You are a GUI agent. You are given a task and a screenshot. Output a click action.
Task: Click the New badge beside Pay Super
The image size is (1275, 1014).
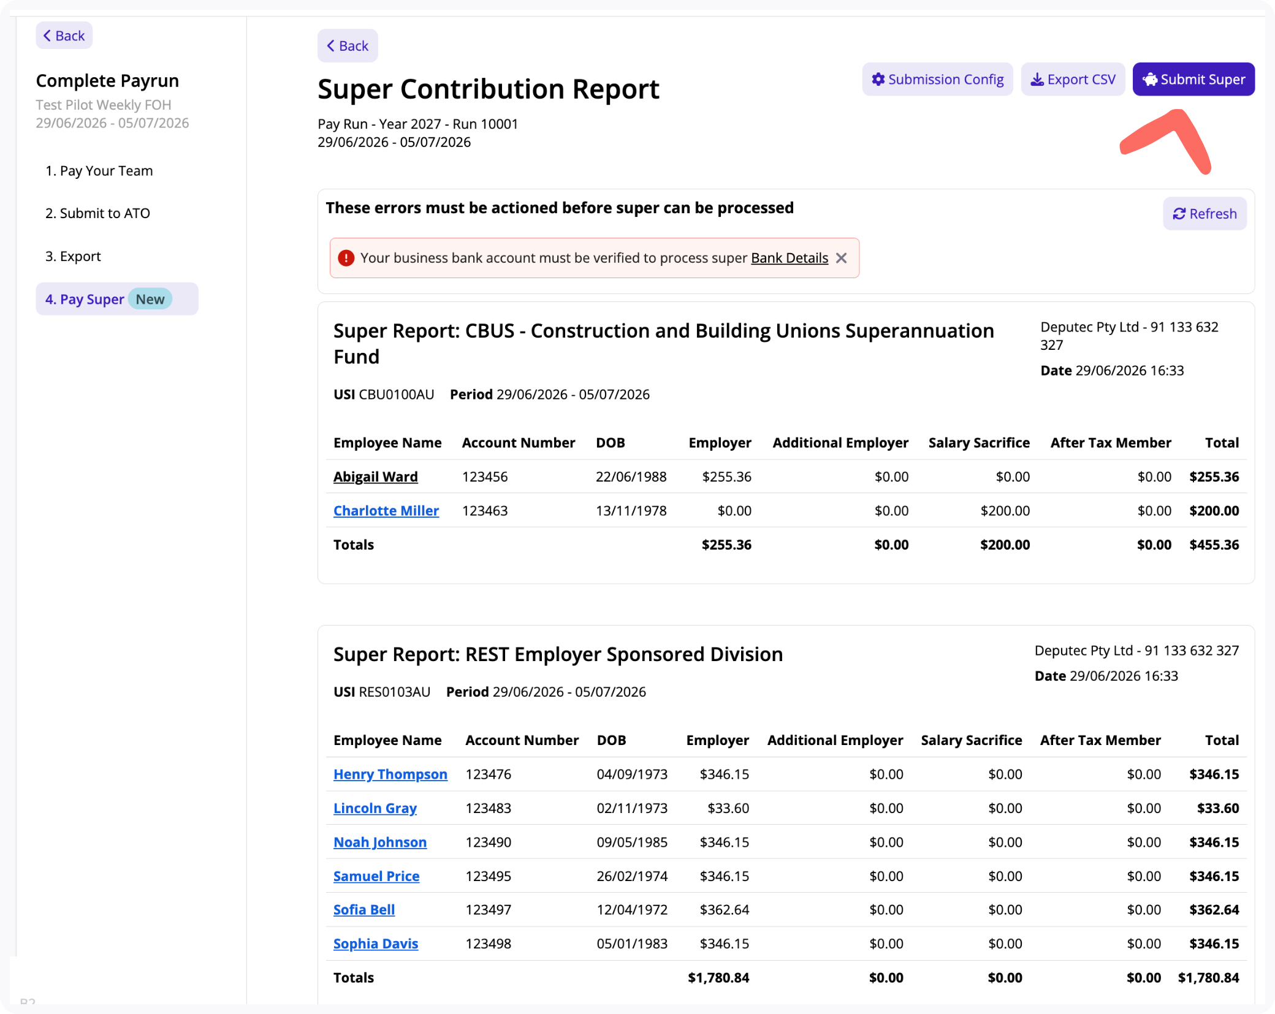tap(150, 299)
